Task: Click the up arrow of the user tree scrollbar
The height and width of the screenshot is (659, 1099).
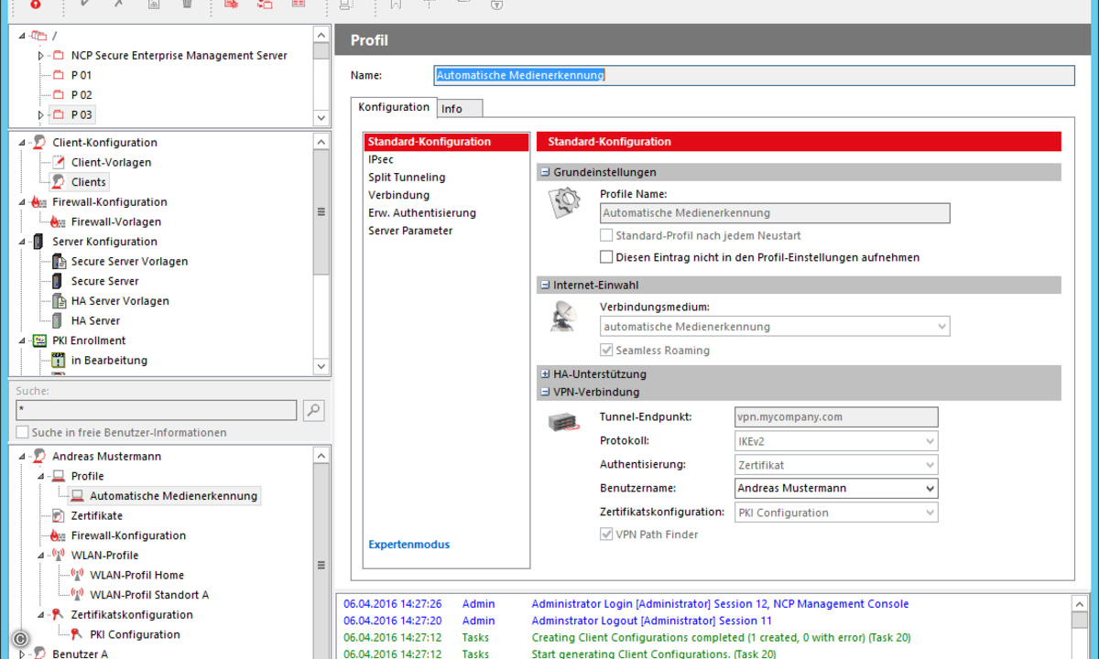Action: coord(321,455)
